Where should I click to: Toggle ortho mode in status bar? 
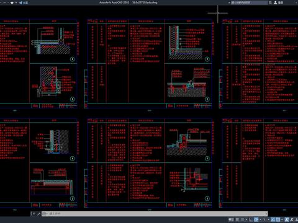point(251,219)
